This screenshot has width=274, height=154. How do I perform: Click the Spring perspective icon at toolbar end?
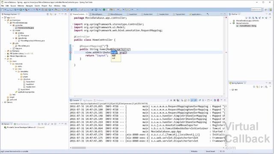271,9
